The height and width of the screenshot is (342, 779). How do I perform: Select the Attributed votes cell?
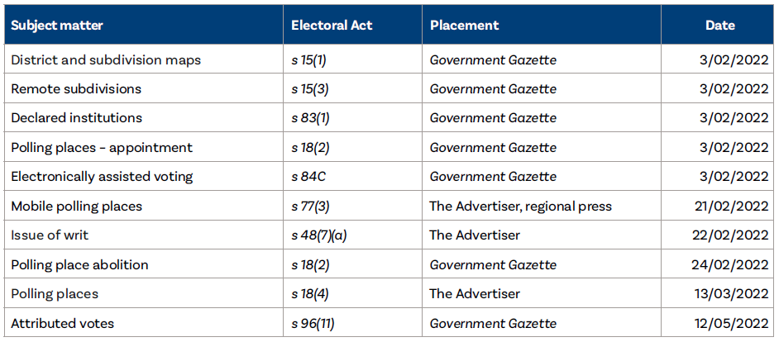(x=63, y=324)
